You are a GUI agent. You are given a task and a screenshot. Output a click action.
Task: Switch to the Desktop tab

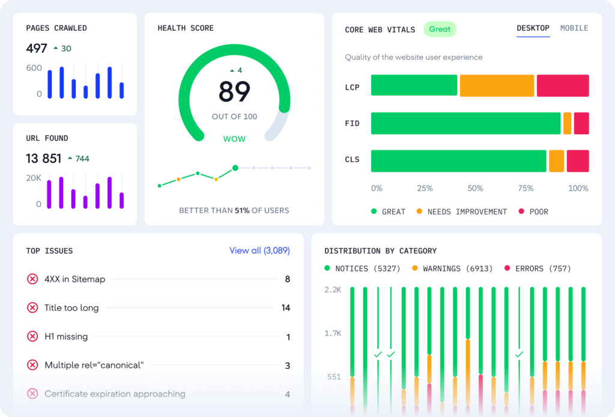point(533,28)
